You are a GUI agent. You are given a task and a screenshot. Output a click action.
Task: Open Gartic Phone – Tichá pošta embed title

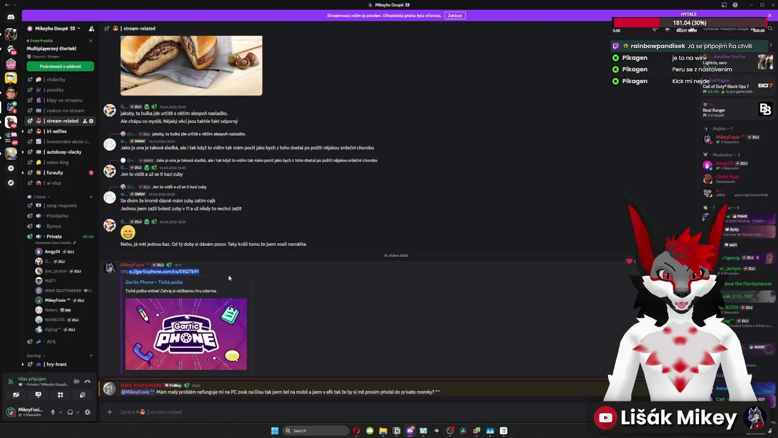coord(154,282)
